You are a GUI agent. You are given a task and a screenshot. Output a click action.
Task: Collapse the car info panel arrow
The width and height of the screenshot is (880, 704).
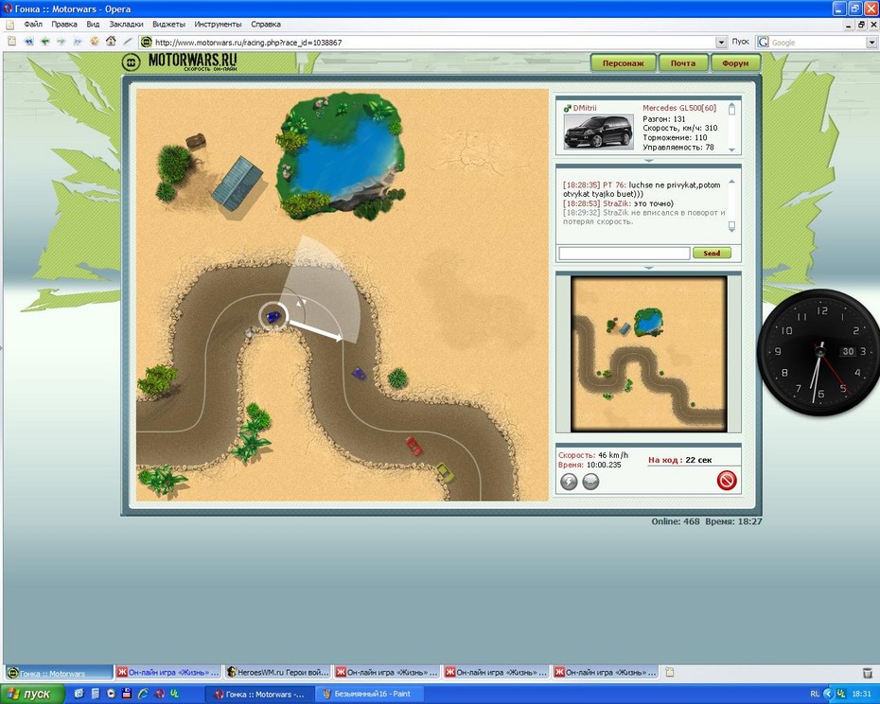[649, 161]
